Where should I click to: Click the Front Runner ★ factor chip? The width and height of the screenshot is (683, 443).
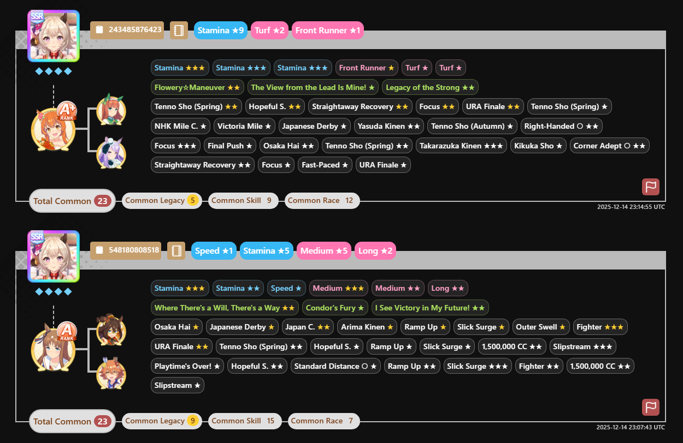tap(367, 68)
